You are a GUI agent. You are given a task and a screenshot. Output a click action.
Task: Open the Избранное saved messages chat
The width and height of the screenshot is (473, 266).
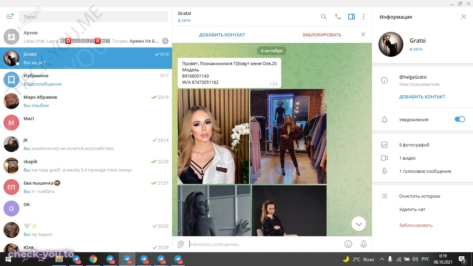pos(86,80)
